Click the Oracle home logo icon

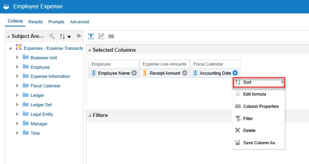tap(6, 6)
